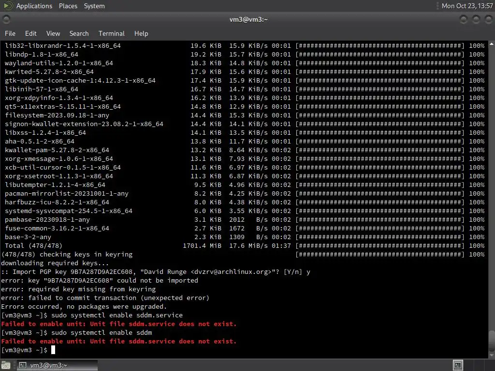
Task: Click the show desktop icon in bottom panel
Action: tap(6, 365)
